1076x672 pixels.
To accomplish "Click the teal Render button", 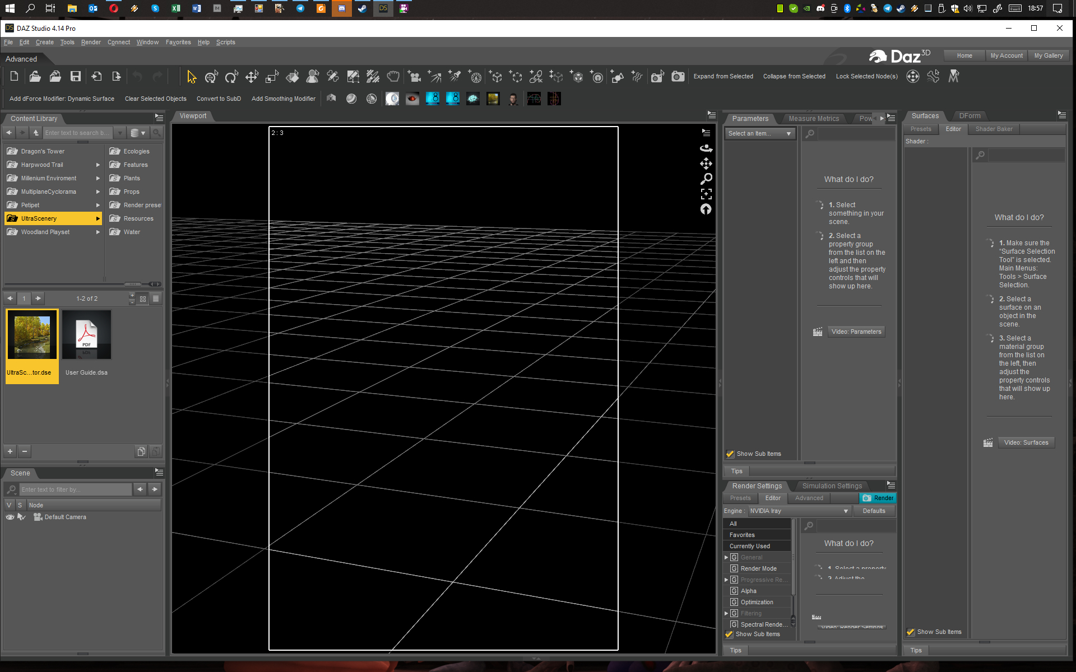I will tap(878, 498).
